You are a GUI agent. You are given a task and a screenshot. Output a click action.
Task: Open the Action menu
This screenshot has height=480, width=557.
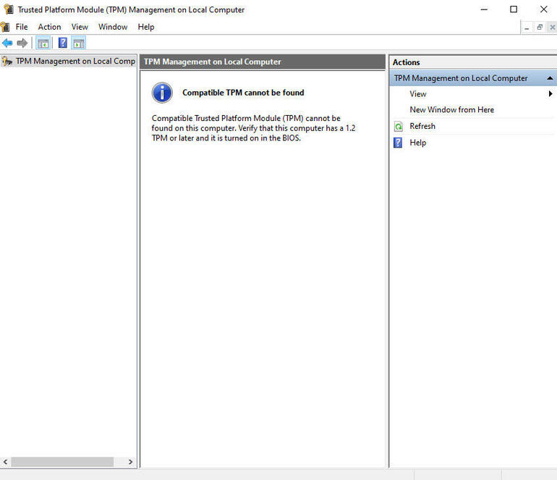(49, 27)
